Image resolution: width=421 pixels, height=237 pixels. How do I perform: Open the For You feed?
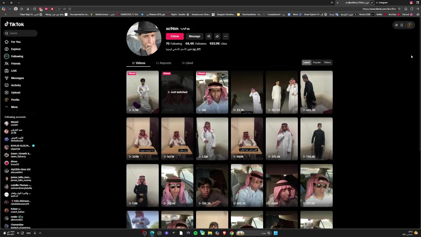[12, 42]
